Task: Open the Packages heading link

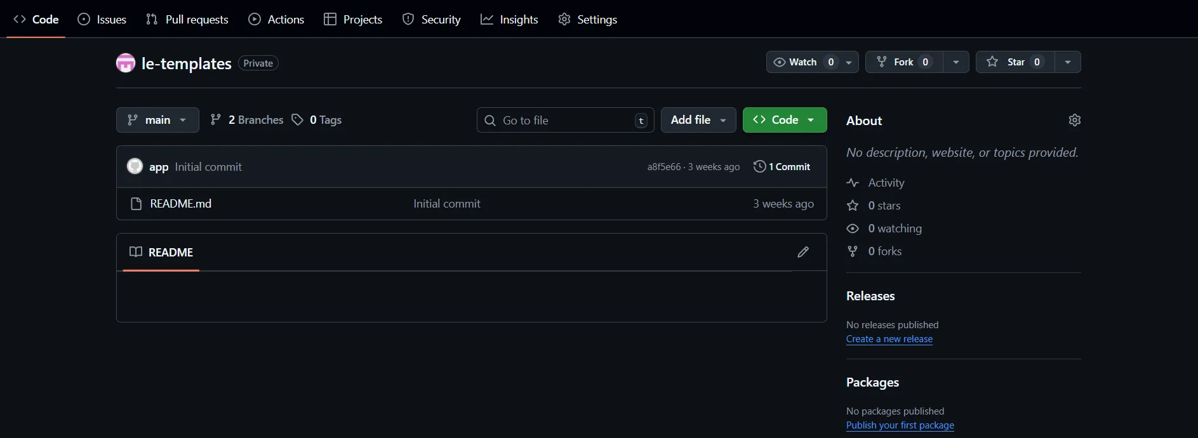Action: coord(872,382)
